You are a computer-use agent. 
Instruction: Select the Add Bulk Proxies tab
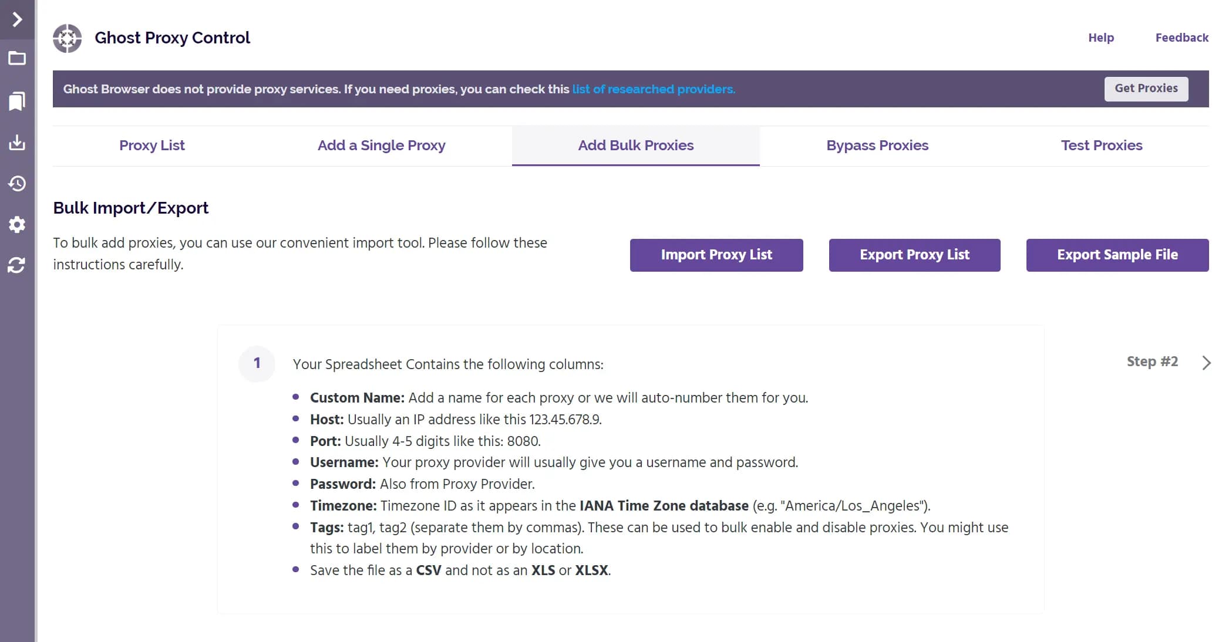pos(635,146)
